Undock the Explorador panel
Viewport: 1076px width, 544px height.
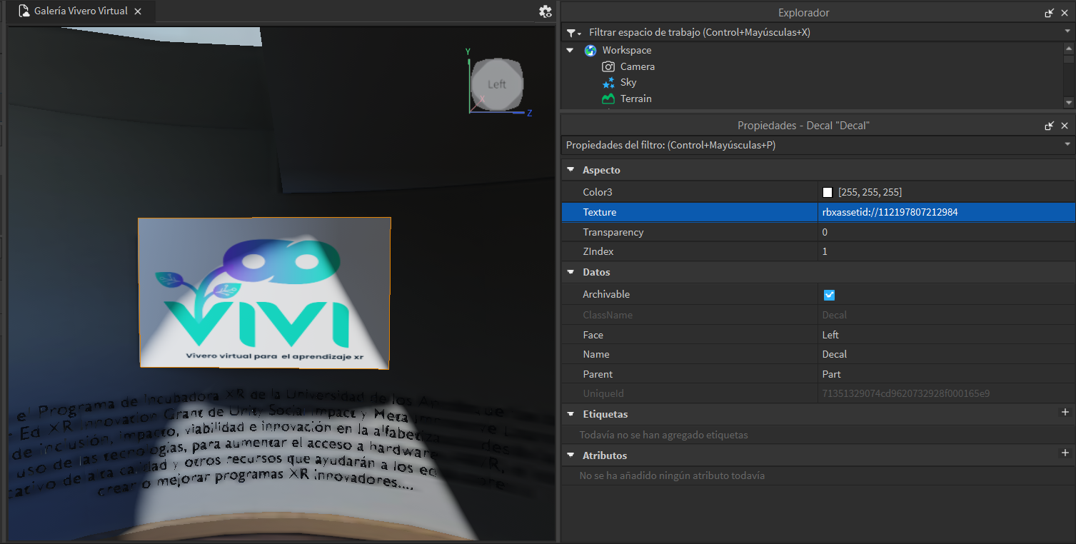(x=1049, y=13)
